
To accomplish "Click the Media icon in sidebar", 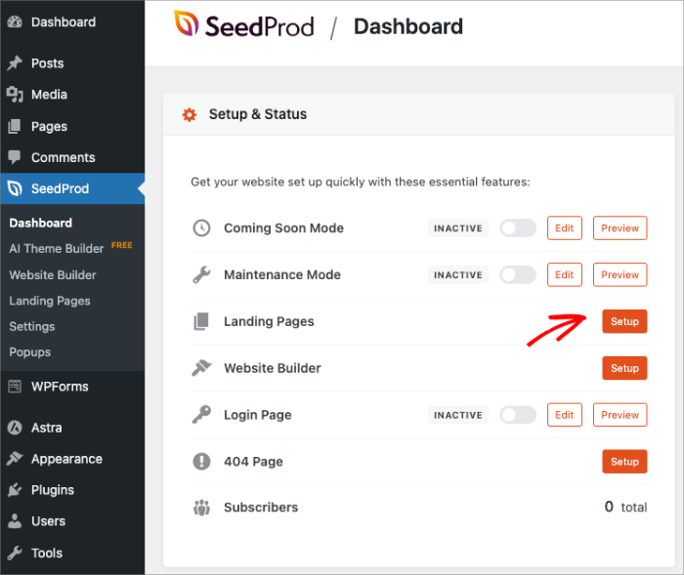I will (x=15, y=95).
